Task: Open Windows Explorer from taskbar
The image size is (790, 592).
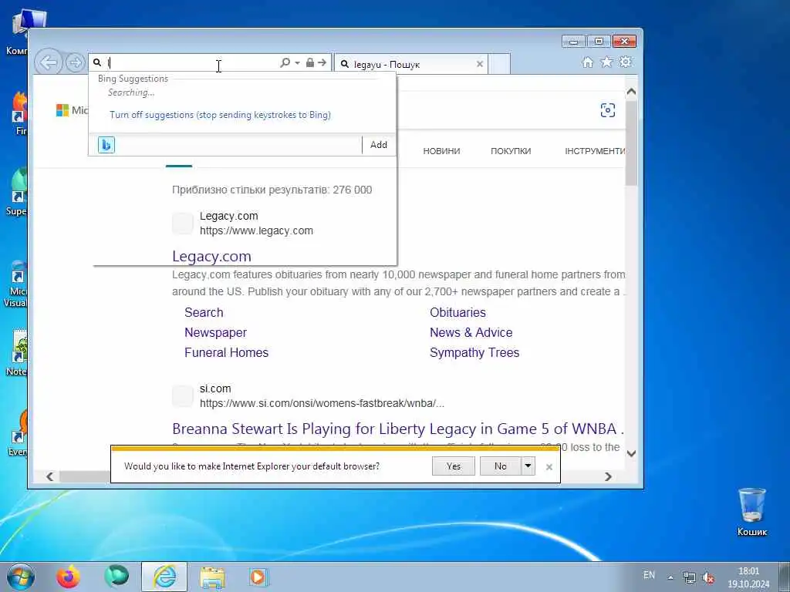Action: point(212,577)
